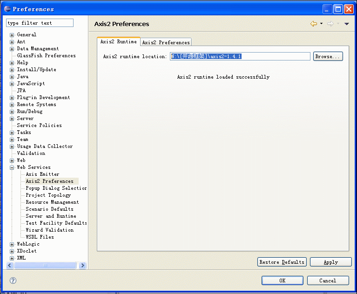
Task: Expand the XML tree node
Action: click(12, 258)
